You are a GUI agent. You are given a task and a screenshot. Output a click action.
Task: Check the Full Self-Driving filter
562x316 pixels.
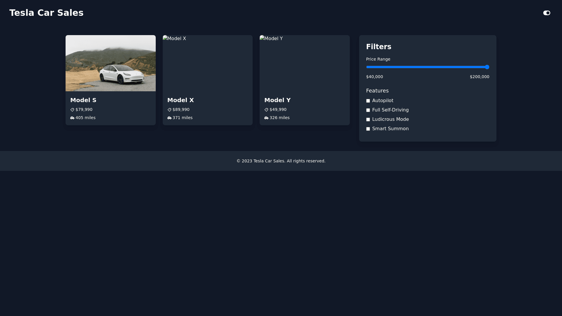pyautogui.click(x=368, y=110)
